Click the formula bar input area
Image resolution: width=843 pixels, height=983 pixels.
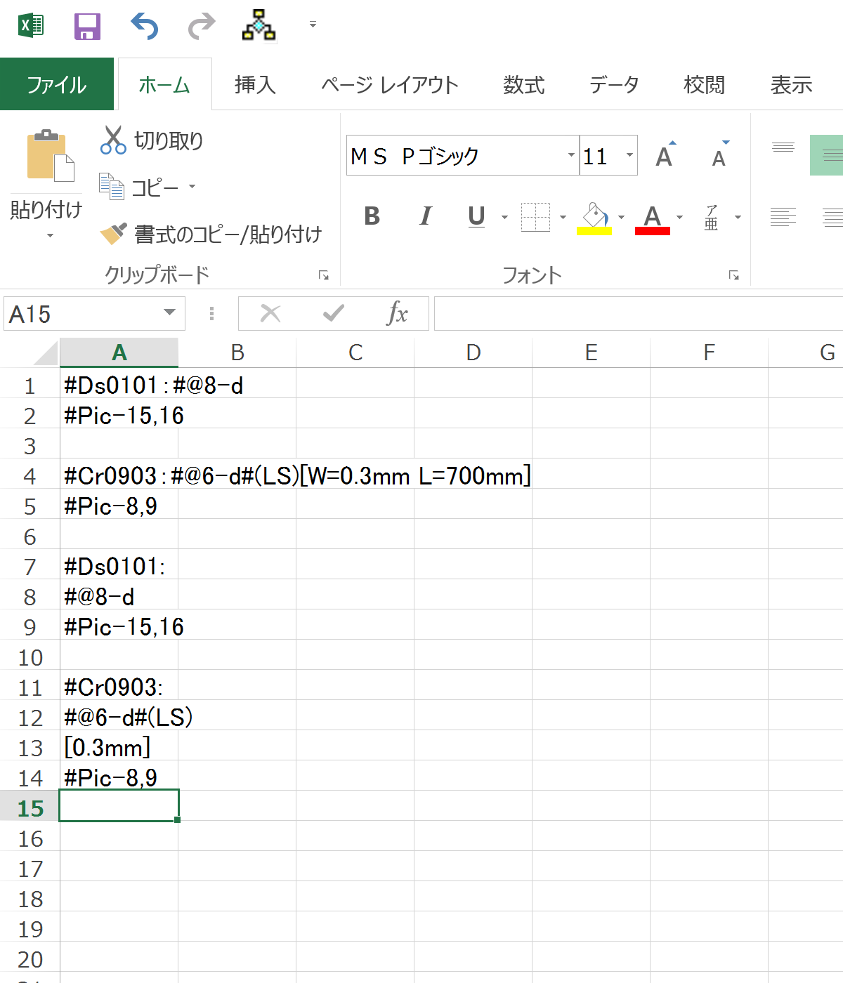(639, 313)
